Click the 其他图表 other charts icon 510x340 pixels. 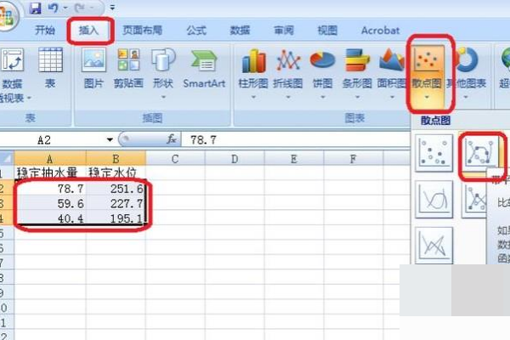[467, 59]
